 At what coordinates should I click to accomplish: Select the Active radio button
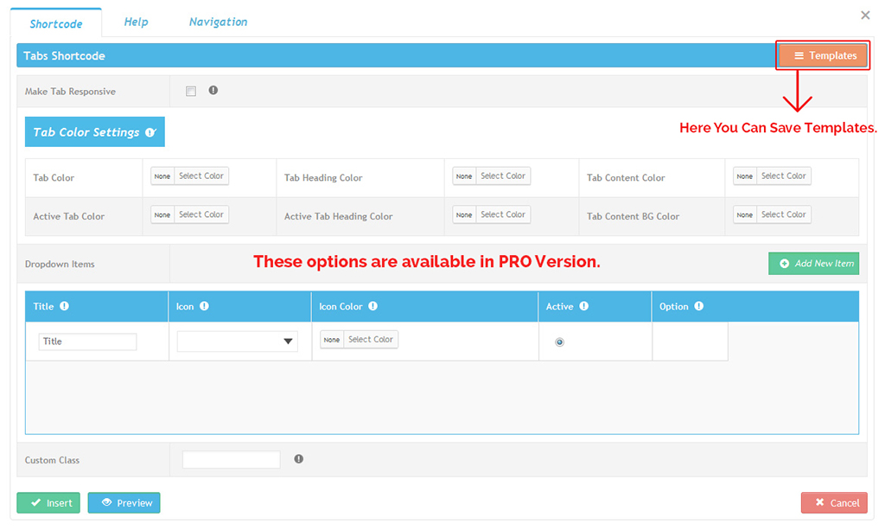tap(560, 342)
